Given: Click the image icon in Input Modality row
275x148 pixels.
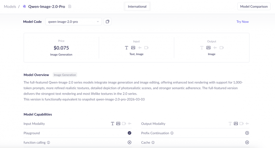Looking at the screenshot, I should tap(118, 124).
